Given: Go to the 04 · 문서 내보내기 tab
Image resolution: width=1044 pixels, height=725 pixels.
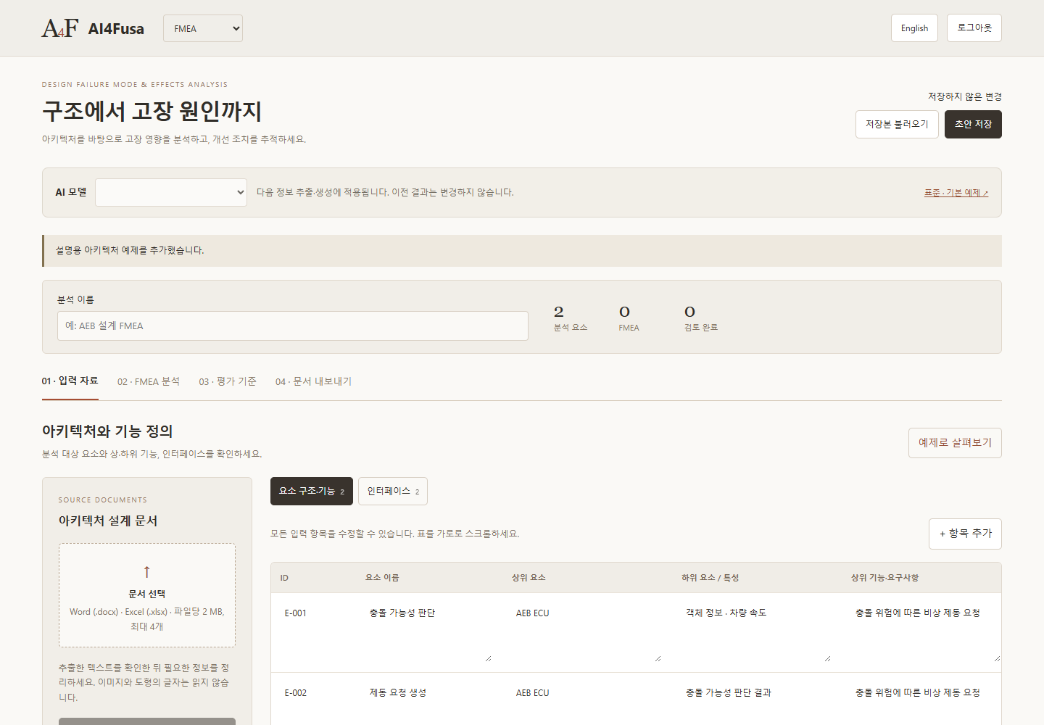Looking at the screenshot, I should (313, 381).
